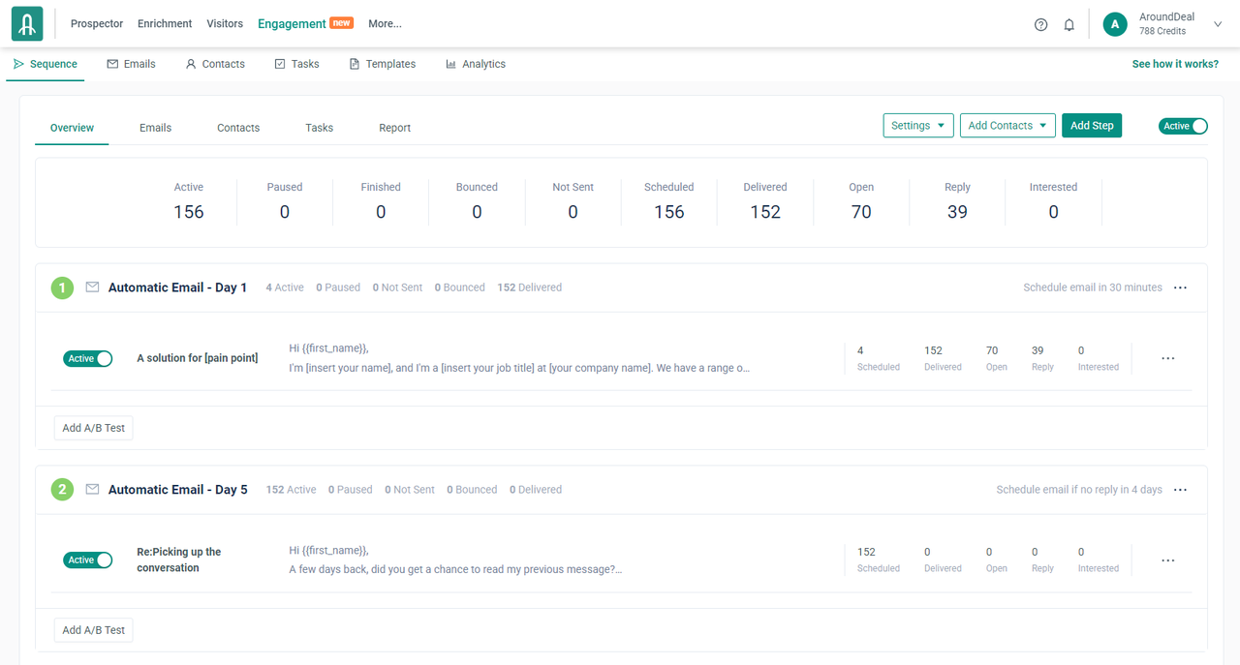The image size is (1240, 665).
Task: Disable the 'Re:Picking up the conversation' toggle
Action: (88, 560)
